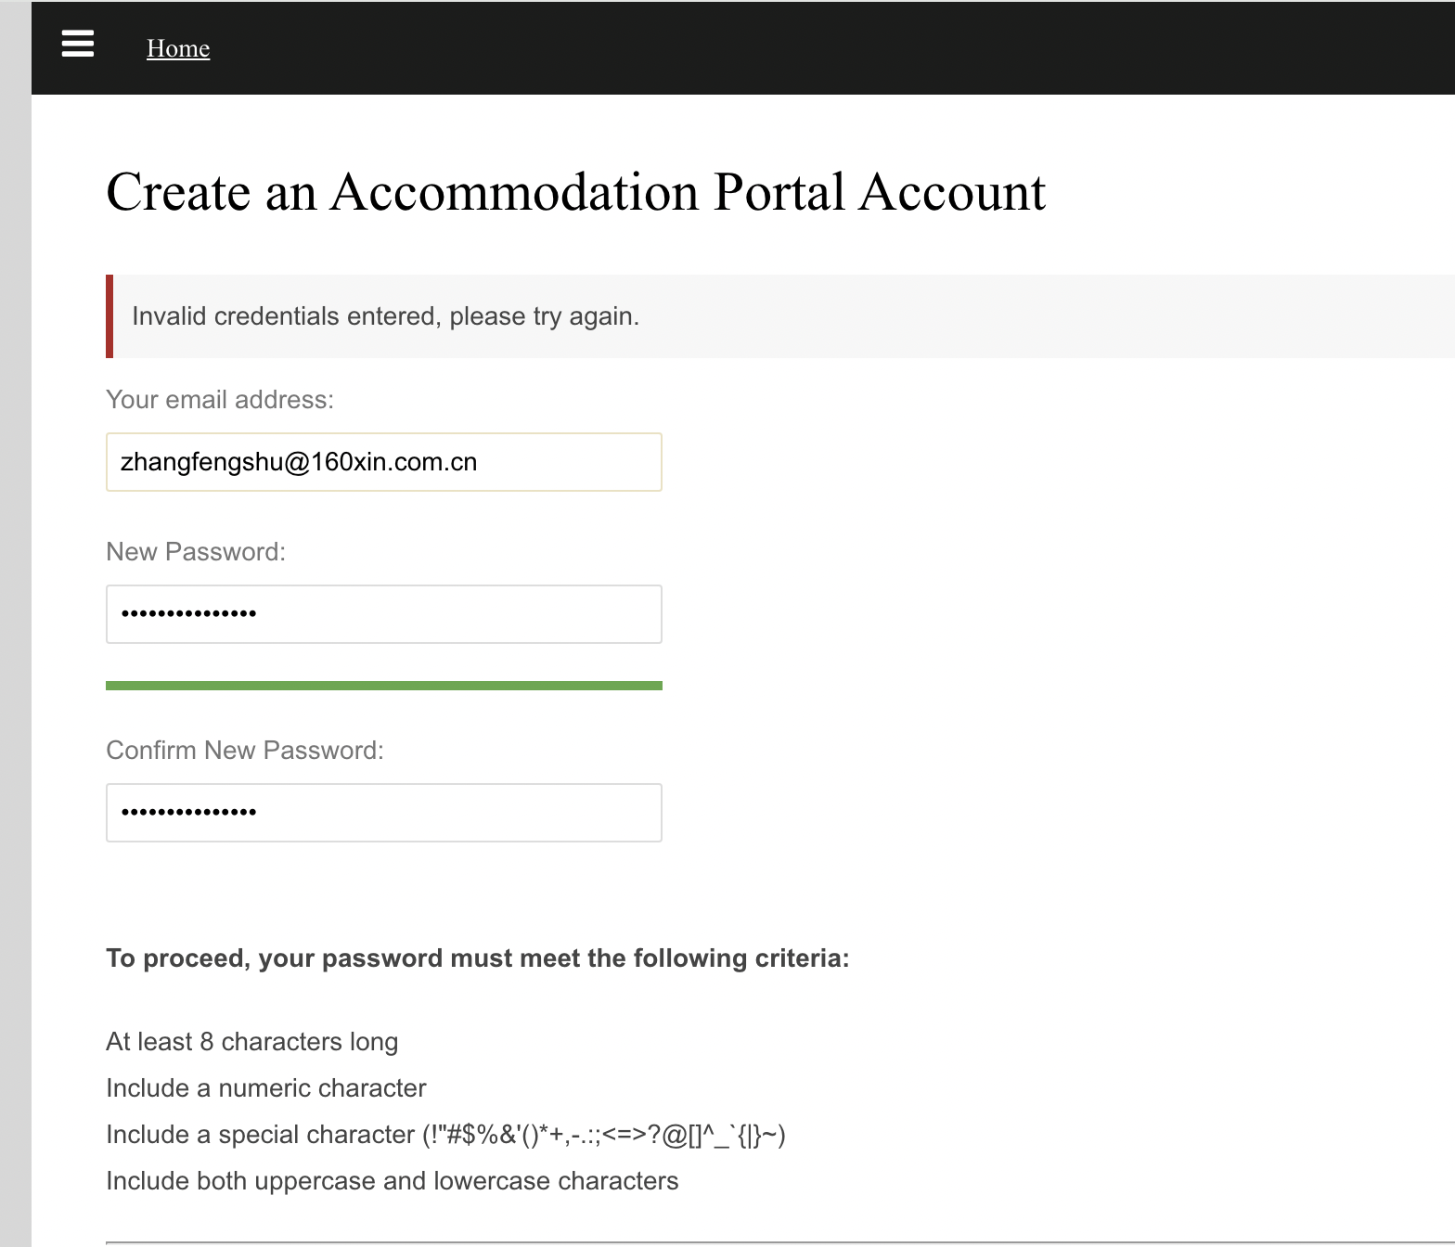Click the uppercase and lowercase characters criterion

(x=392, y=1181)
